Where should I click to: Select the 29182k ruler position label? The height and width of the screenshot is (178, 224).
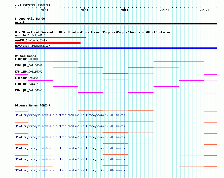tap(204, 10)
